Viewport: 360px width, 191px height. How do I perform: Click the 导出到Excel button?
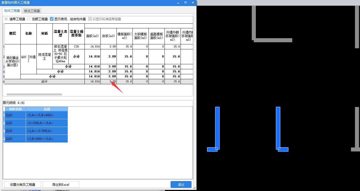coord(61,184)
